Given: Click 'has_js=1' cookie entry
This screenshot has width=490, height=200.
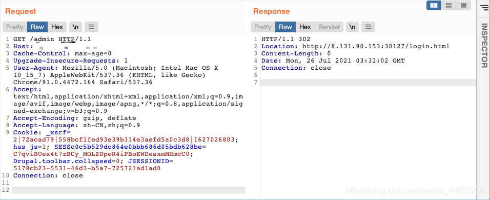Looking at the screenshot, I should 30,147.
